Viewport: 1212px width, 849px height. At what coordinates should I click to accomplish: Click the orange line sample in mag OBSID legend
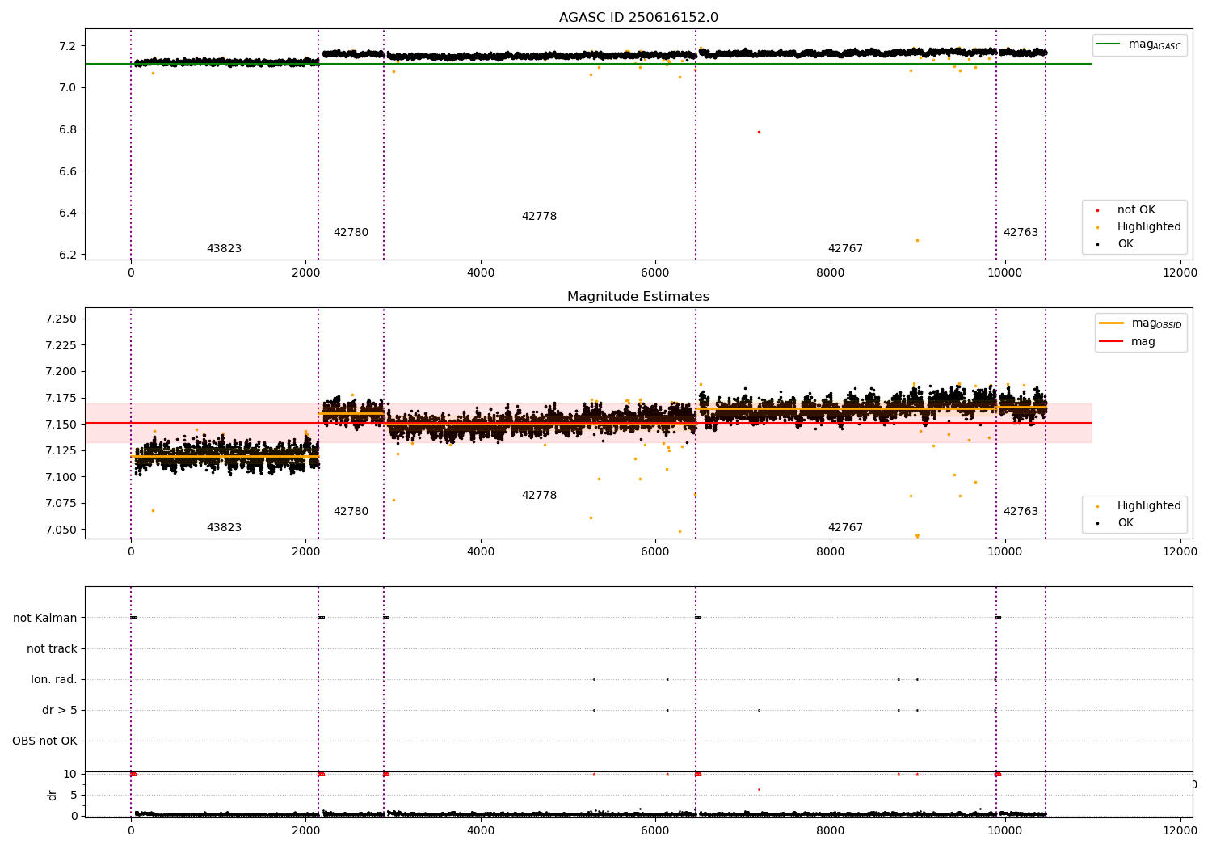point(1112,323)
